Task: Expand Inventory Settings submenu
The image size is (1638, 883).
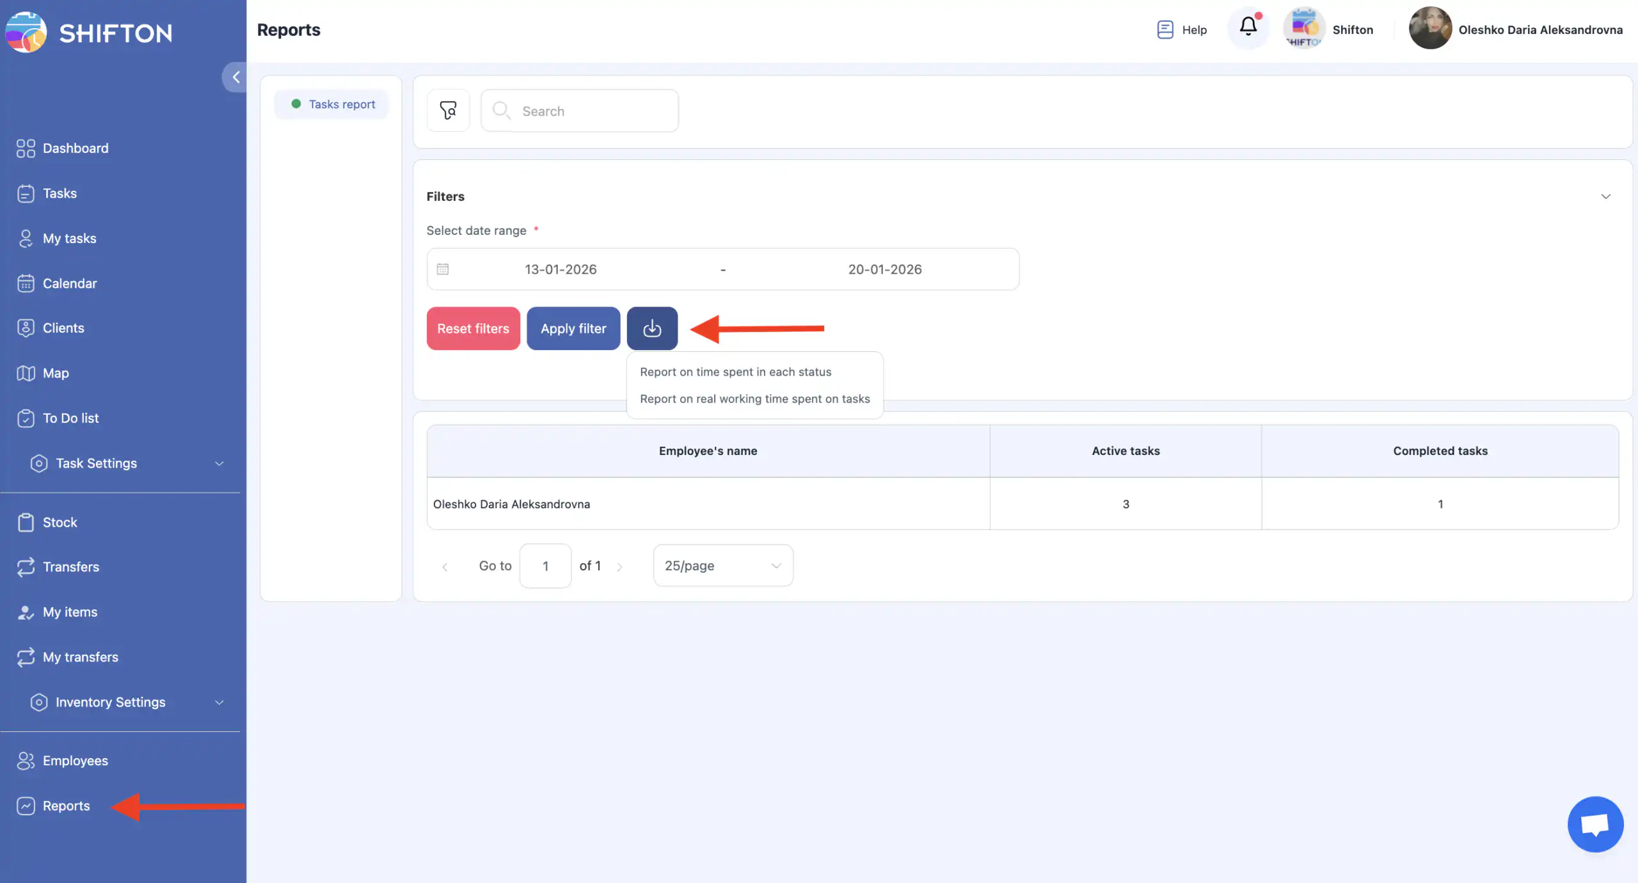Action: click(219, 703)
